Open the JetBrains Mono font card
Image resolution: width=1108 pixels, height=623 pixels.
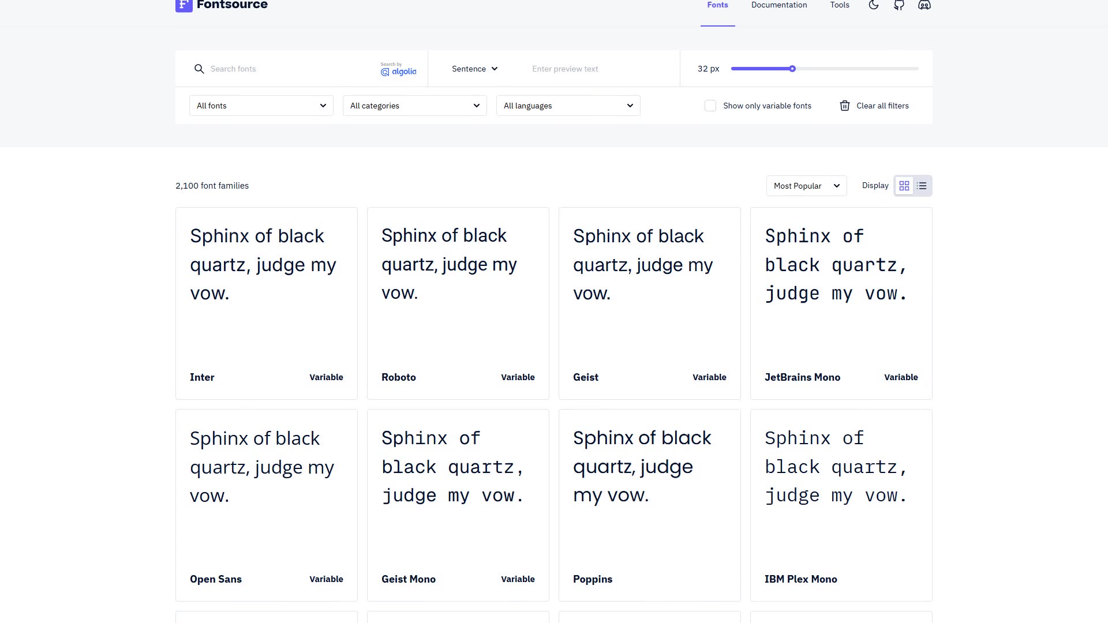coord(841,303)
